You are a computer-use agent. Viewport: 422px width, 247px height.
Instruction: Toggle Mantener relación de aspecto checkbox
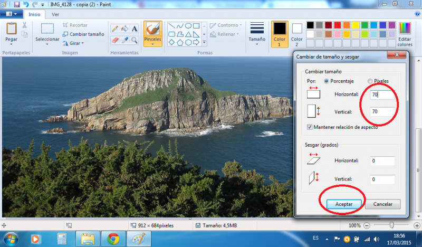[310, 127]
